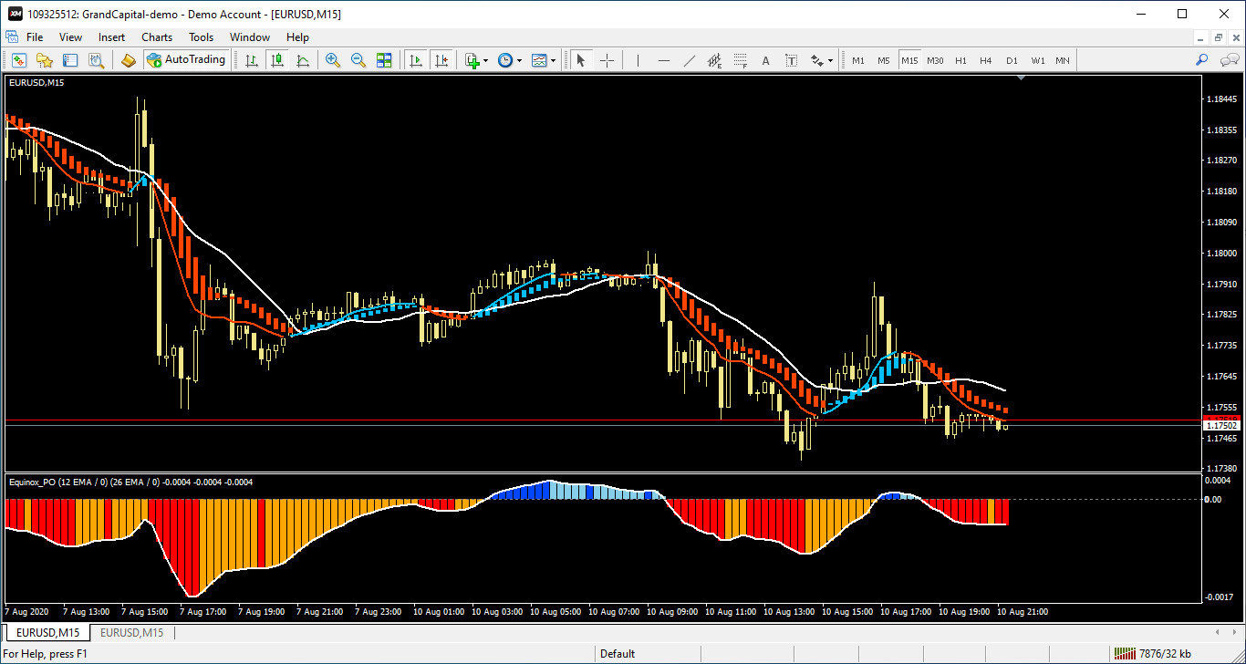1246x664 pixels.
Task: Click the Zoom In magnifier icon
Action: pyautogui.click(x=333, y=60)
